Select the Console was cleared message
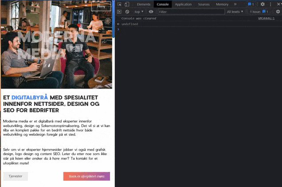282x187 pixels. (x=139, y=18)
